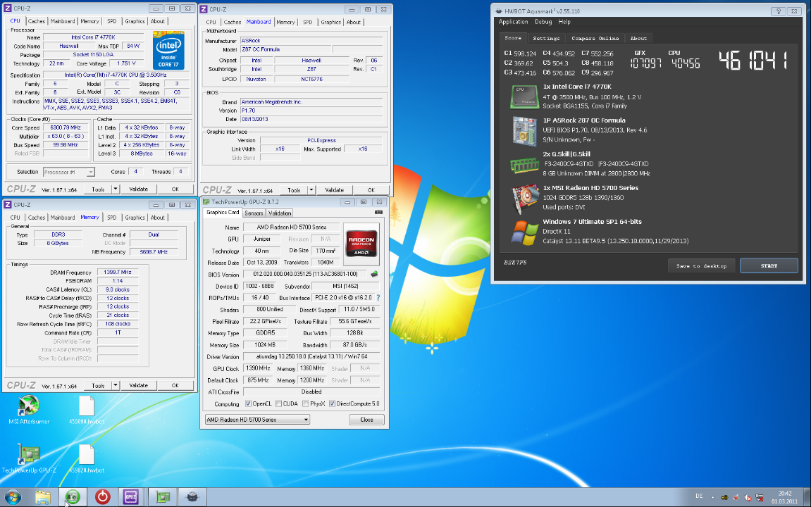The width and height of the screenshot is (811, 507).
Task: Select the TechPowerUp GPU-Z desktop shortcut
Action: pos(28,458)
